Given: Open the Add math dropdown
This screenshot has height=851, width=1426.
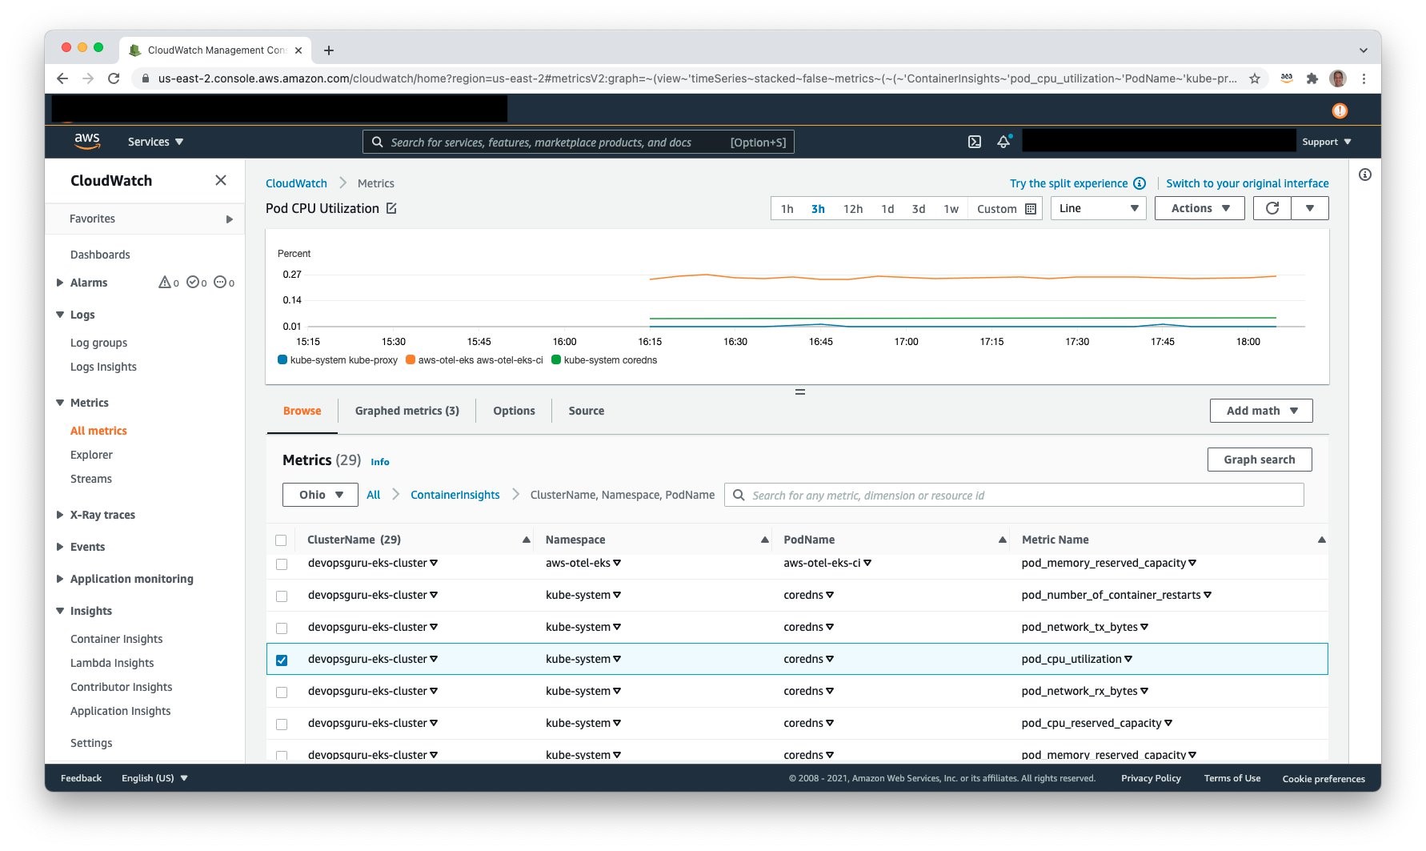Looking at the screenshot, I should 1261,411.
